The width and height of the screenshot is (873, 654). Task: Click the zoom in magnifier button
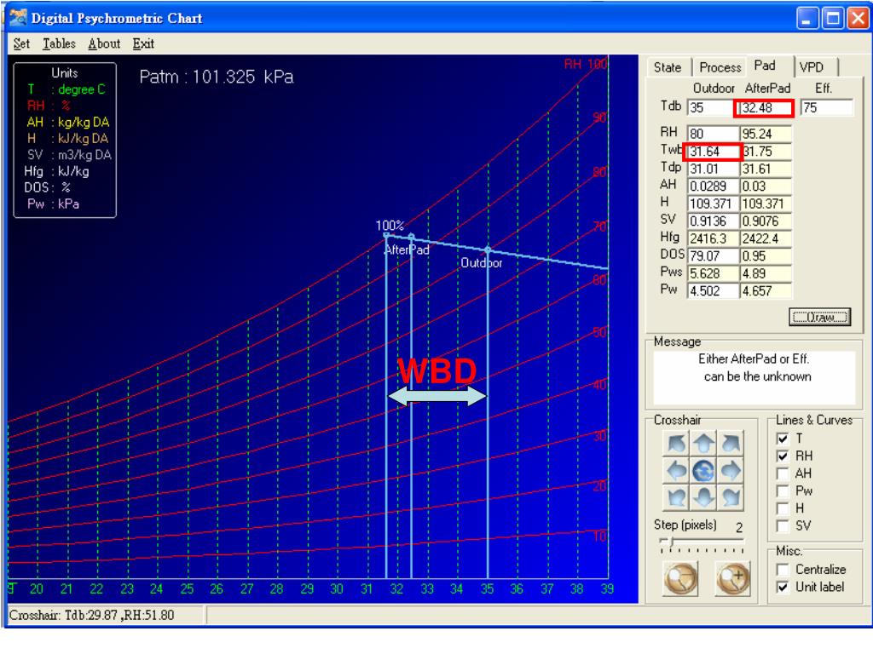pyautogui.click(x=732, y=578)
